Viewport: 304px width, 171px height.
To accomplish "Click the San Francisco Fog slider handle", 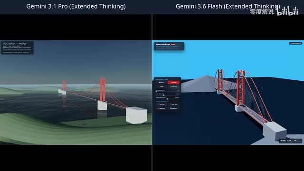I will (x=156, y=92).
